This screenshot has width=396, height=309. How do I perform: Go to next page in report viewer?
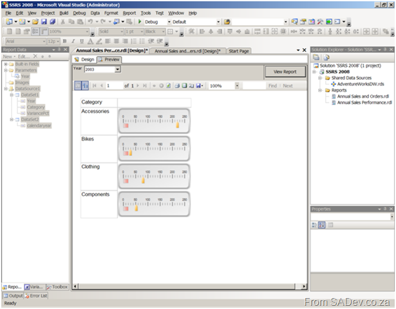click(x=138, y=86)
